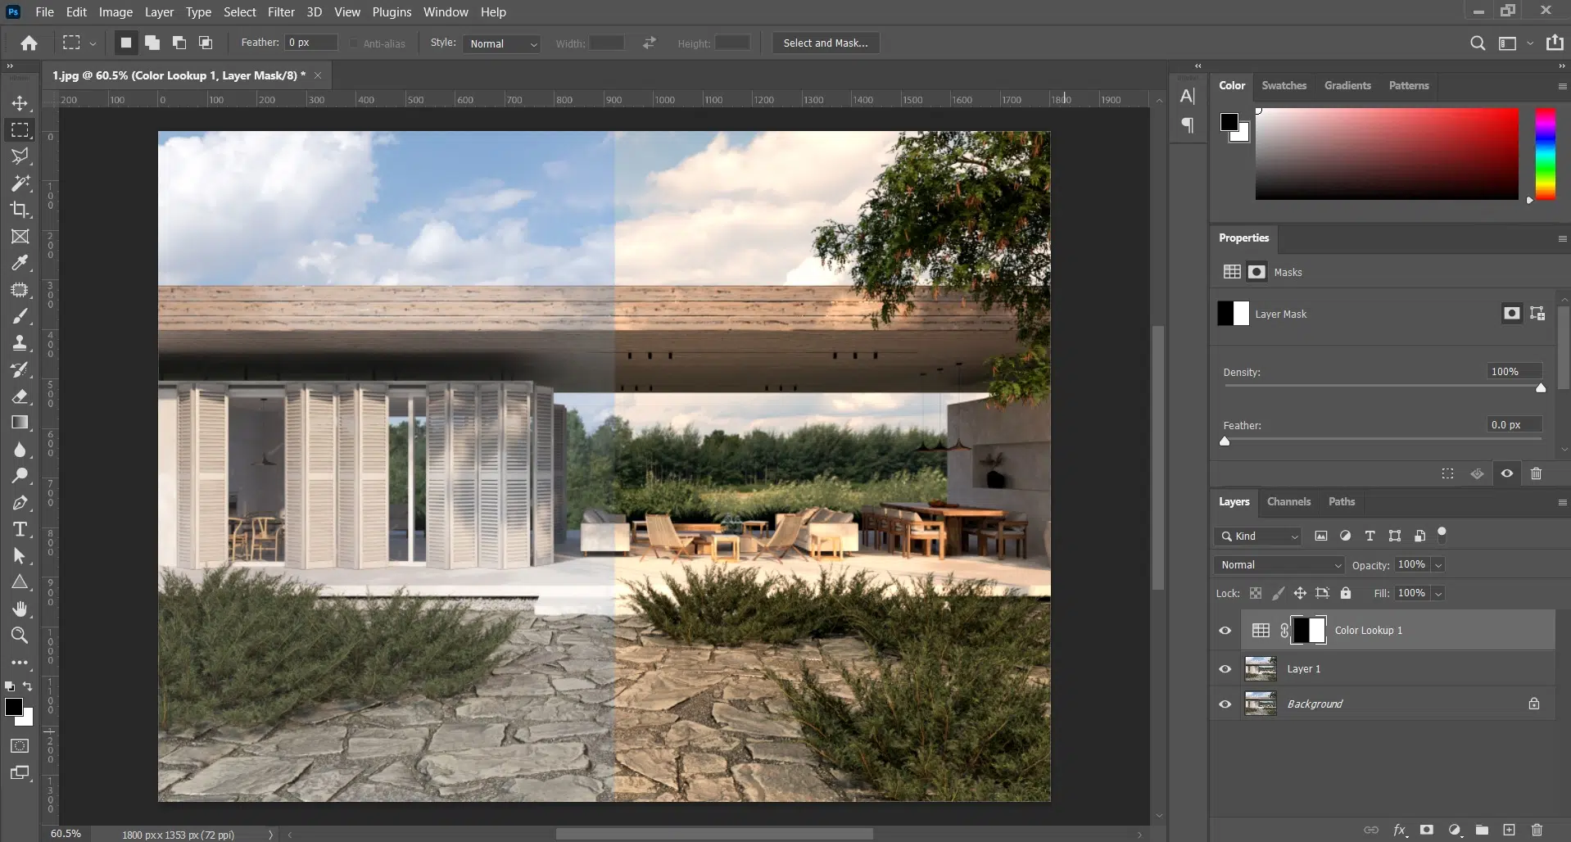
Task: Create new adjustment layer icon
Action: pos(1454,830)
